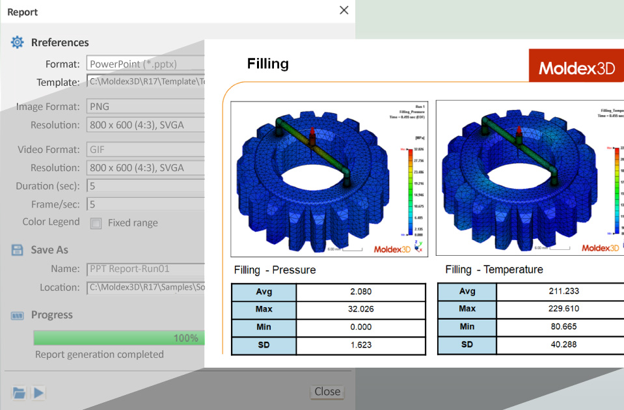
Task: Click the play report icon button
Action: (38, 392)
